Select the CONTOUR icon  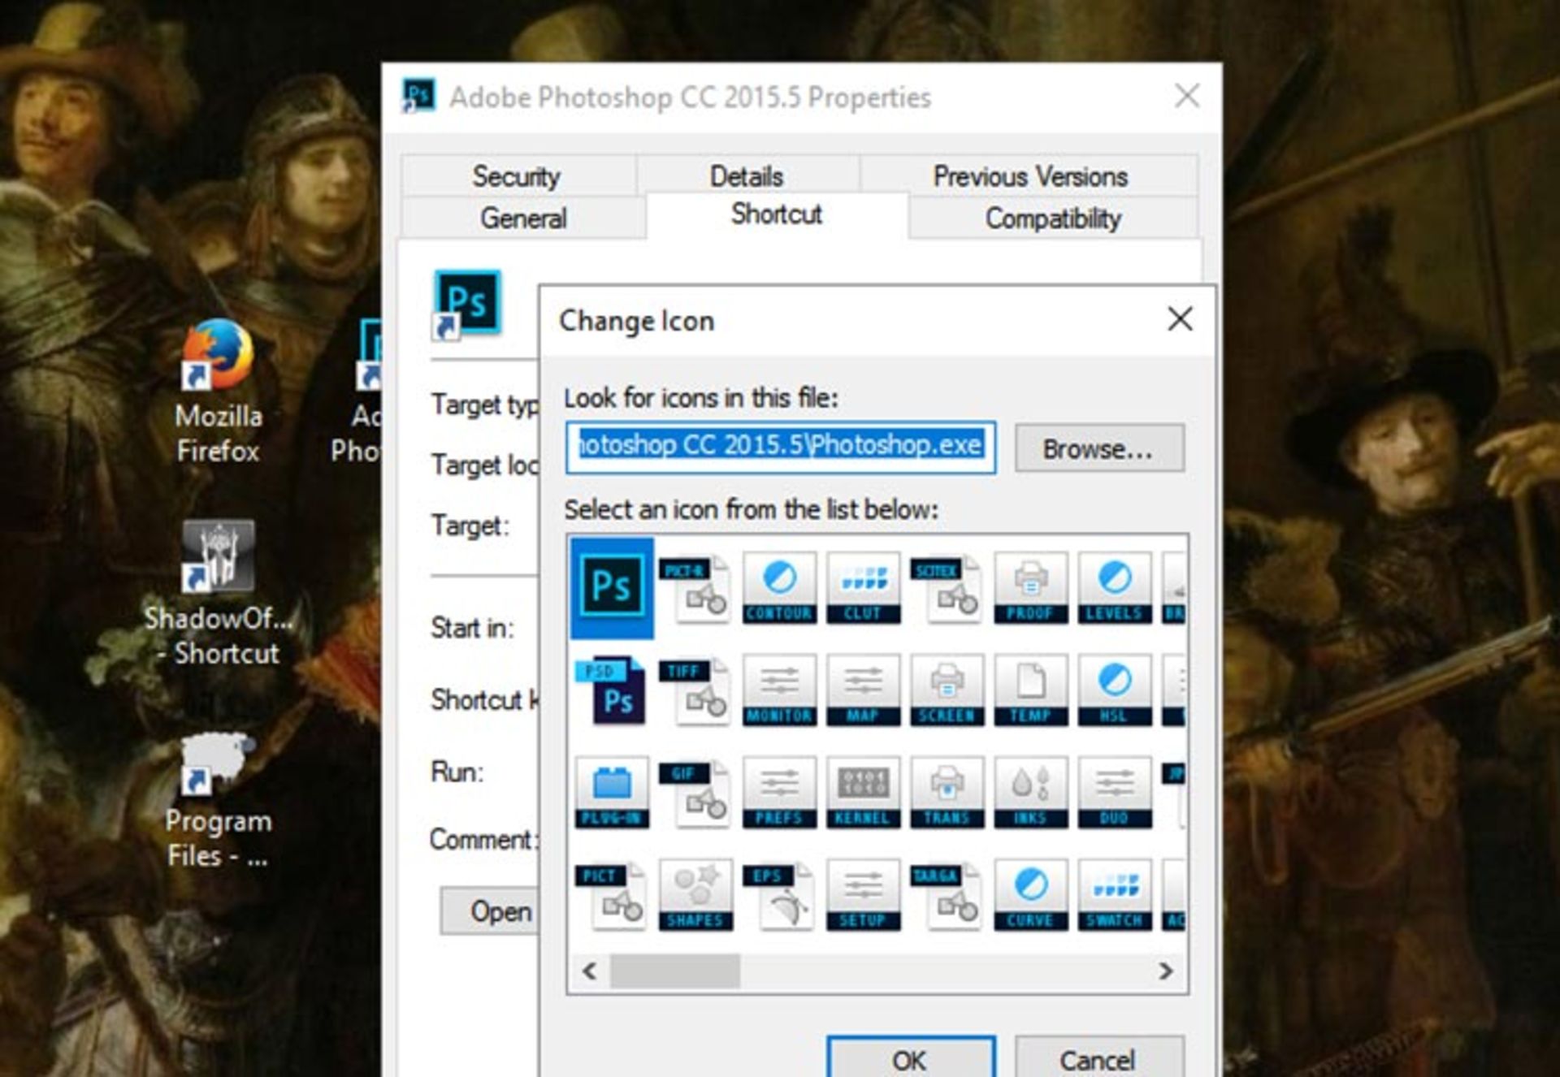779,588
